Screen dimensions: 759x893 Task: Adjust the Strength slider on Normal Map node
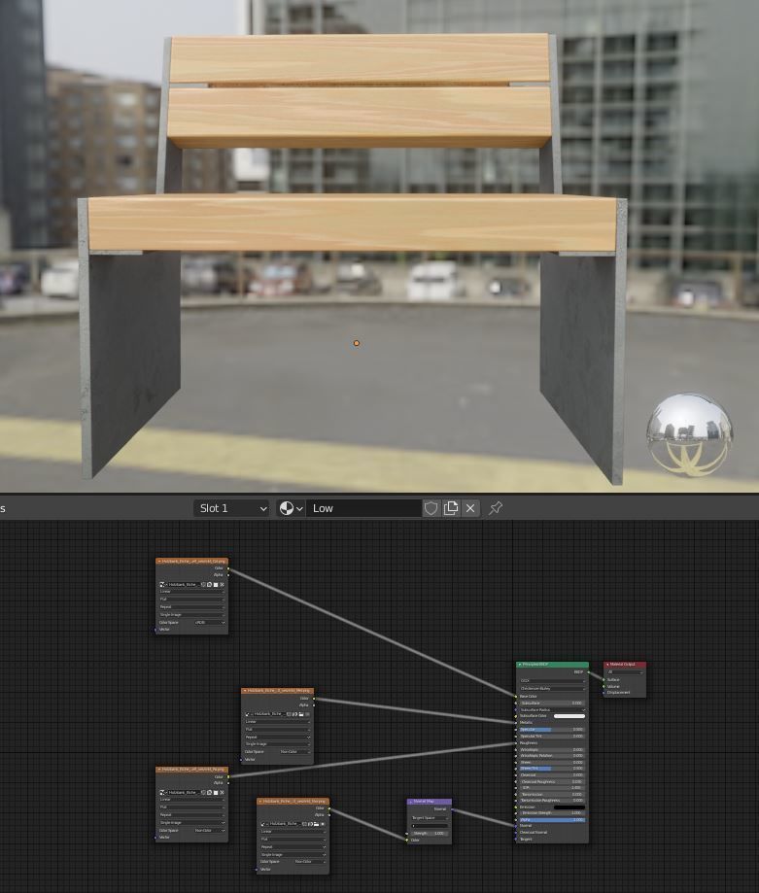pyautogui.click(x=430, y=833)
